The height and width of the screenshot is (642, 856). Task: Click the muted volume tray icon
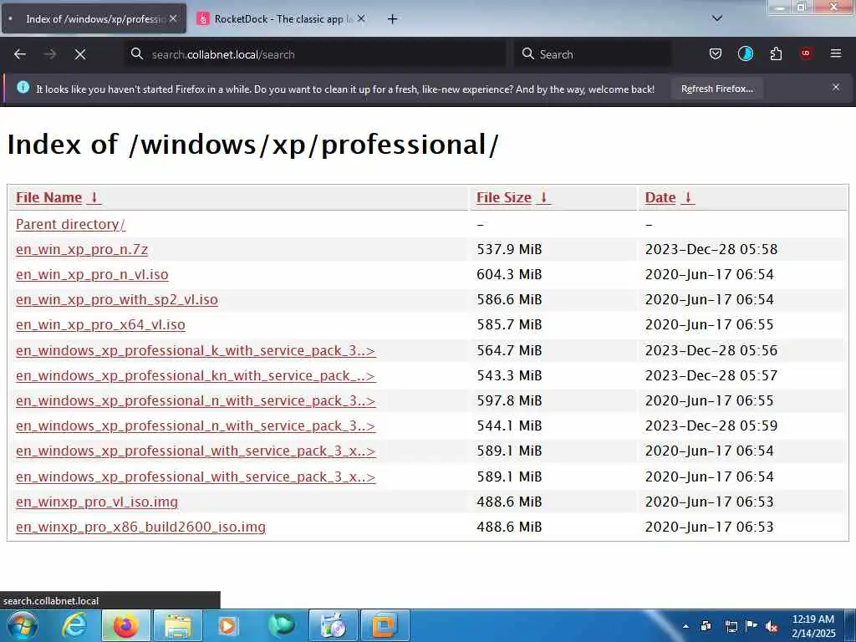pyautogui.click(x=772, y=627)
